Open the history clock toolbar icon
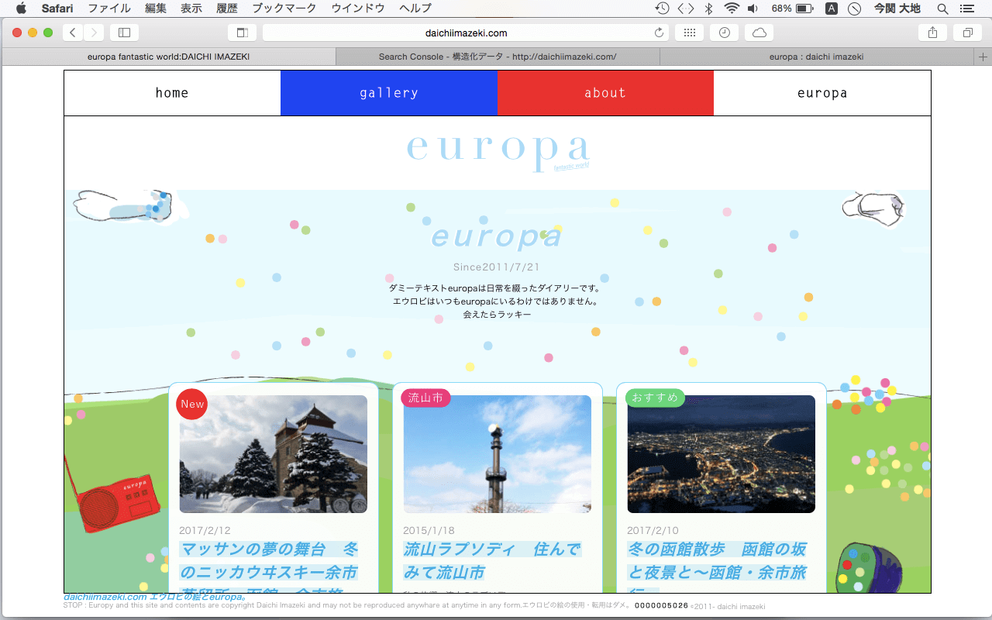992x620 pixels. click(x=725, y=33)
